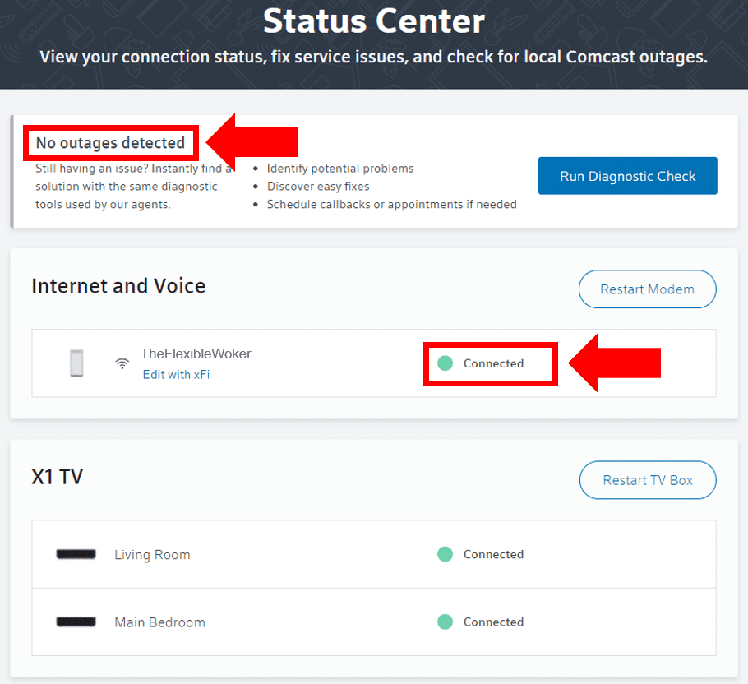Click Restart TV Box button
Screen dimensions: 748x684
pyautogui.click(x=648, y=480)
